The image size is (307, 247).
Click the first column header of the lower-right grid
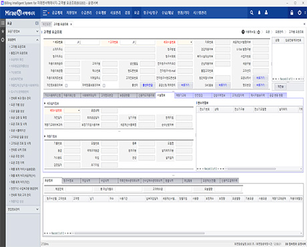[205, 109]
